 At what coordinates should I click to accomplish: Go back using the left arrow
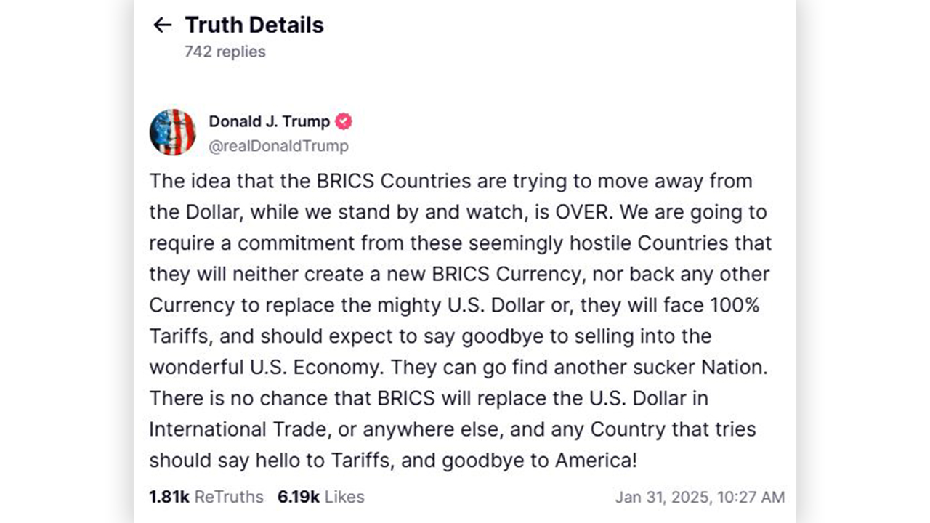point(161,25)
